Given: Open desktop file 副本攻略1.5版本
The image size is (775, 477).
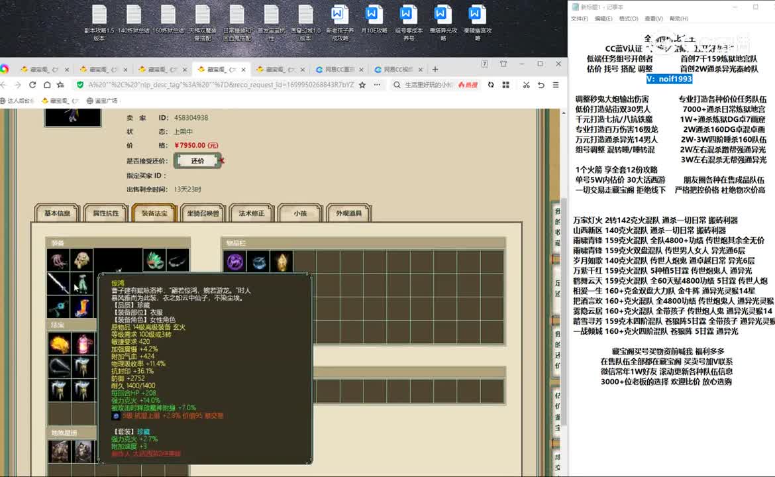Looking at the screenshot, I should [99, 23].
